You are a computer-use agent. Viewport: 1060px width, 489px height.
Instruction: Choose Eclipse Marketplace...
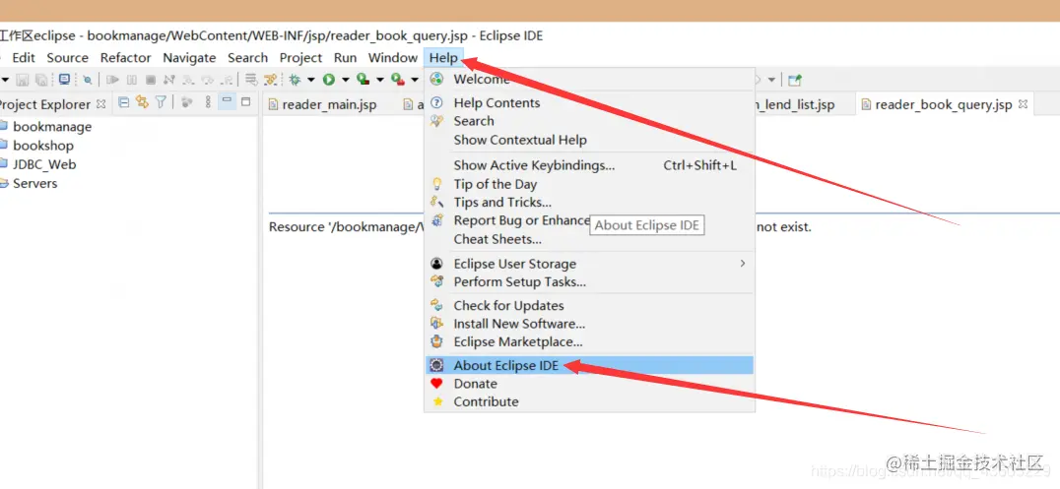(589, 341)
